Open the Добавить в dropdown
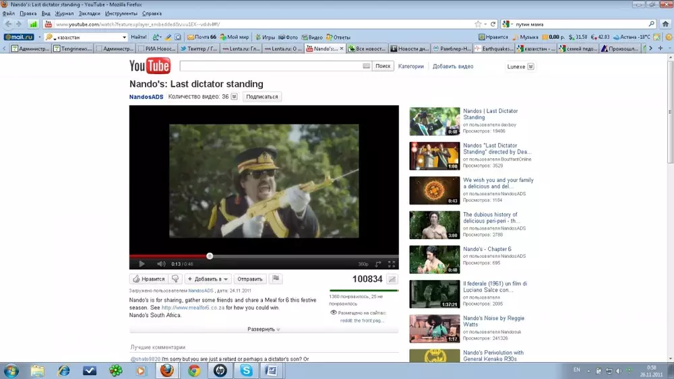 click(208, 279)
